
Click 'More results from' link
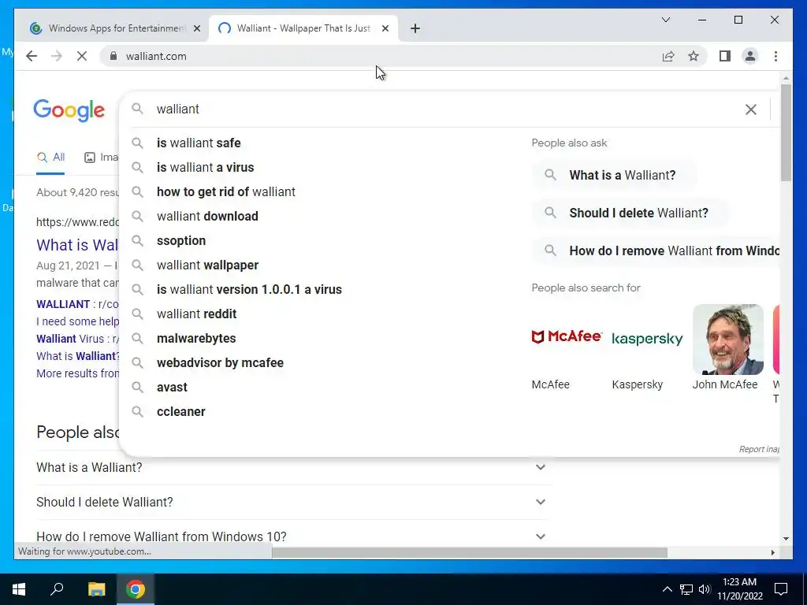point(77,373)
